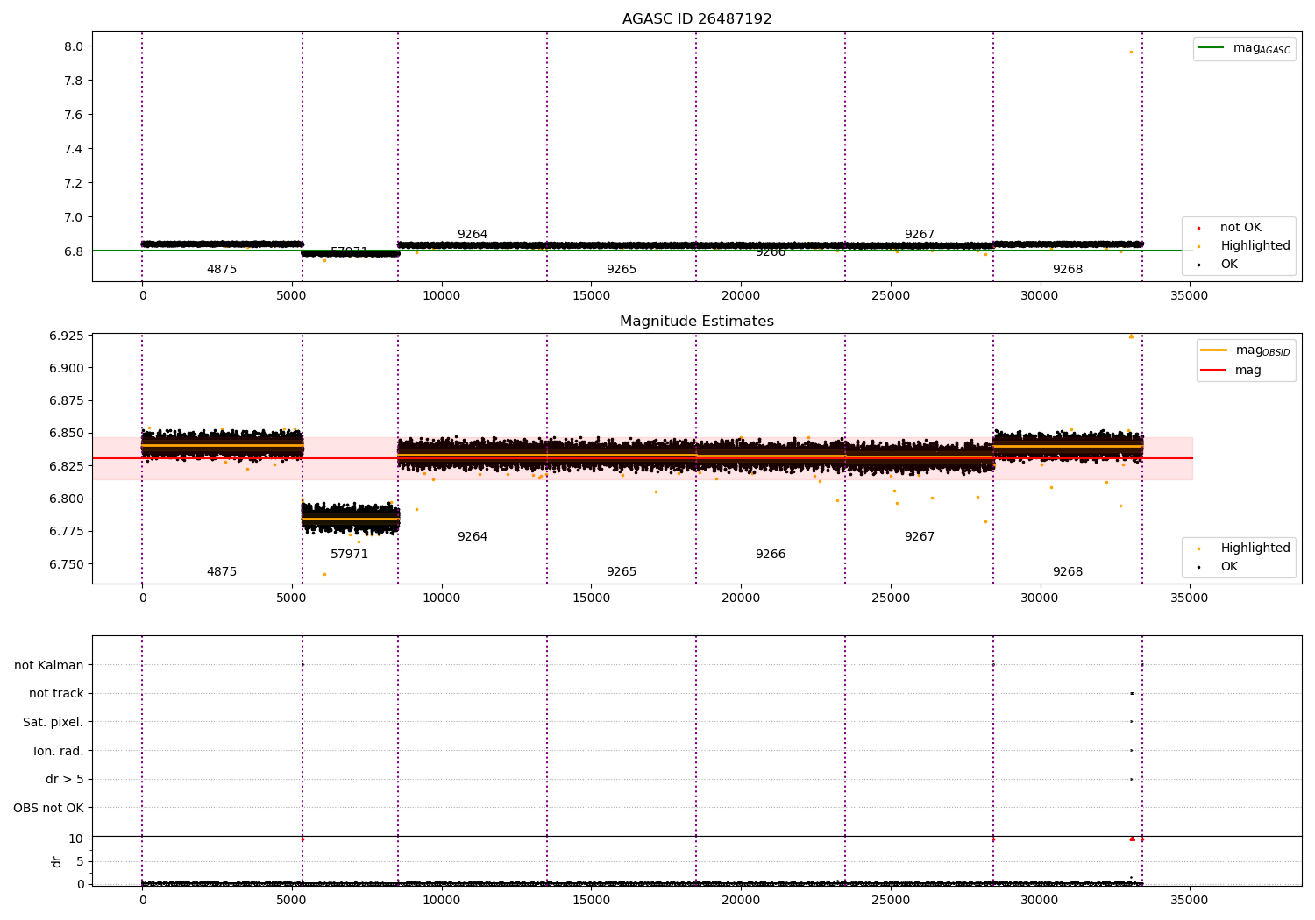Image resolution: width=1315 pixels, height=920 pixels.
Task: Click the green mag AGASC legend entry
Action: click(1244, 48)
